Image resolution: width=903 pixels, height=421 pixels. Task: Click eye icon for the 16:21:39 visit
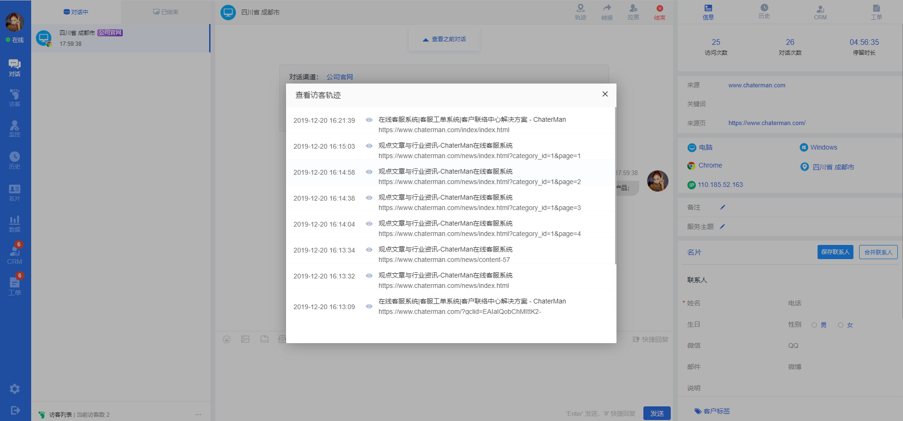click(x=369, y=120)
